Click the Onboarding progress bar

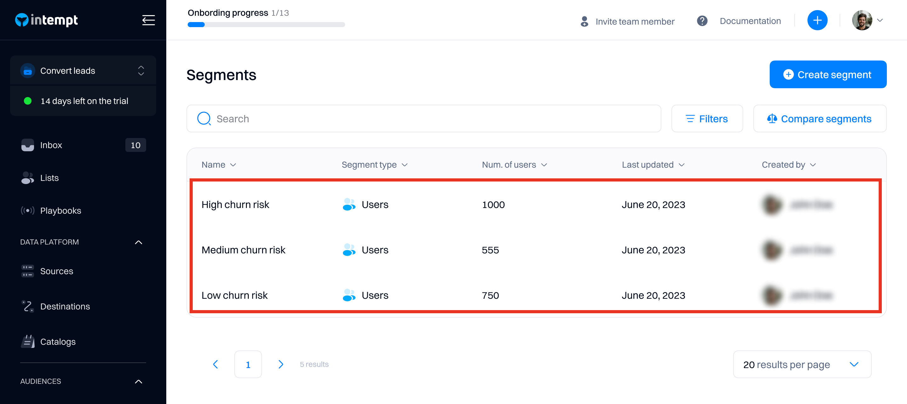(266, 25)
